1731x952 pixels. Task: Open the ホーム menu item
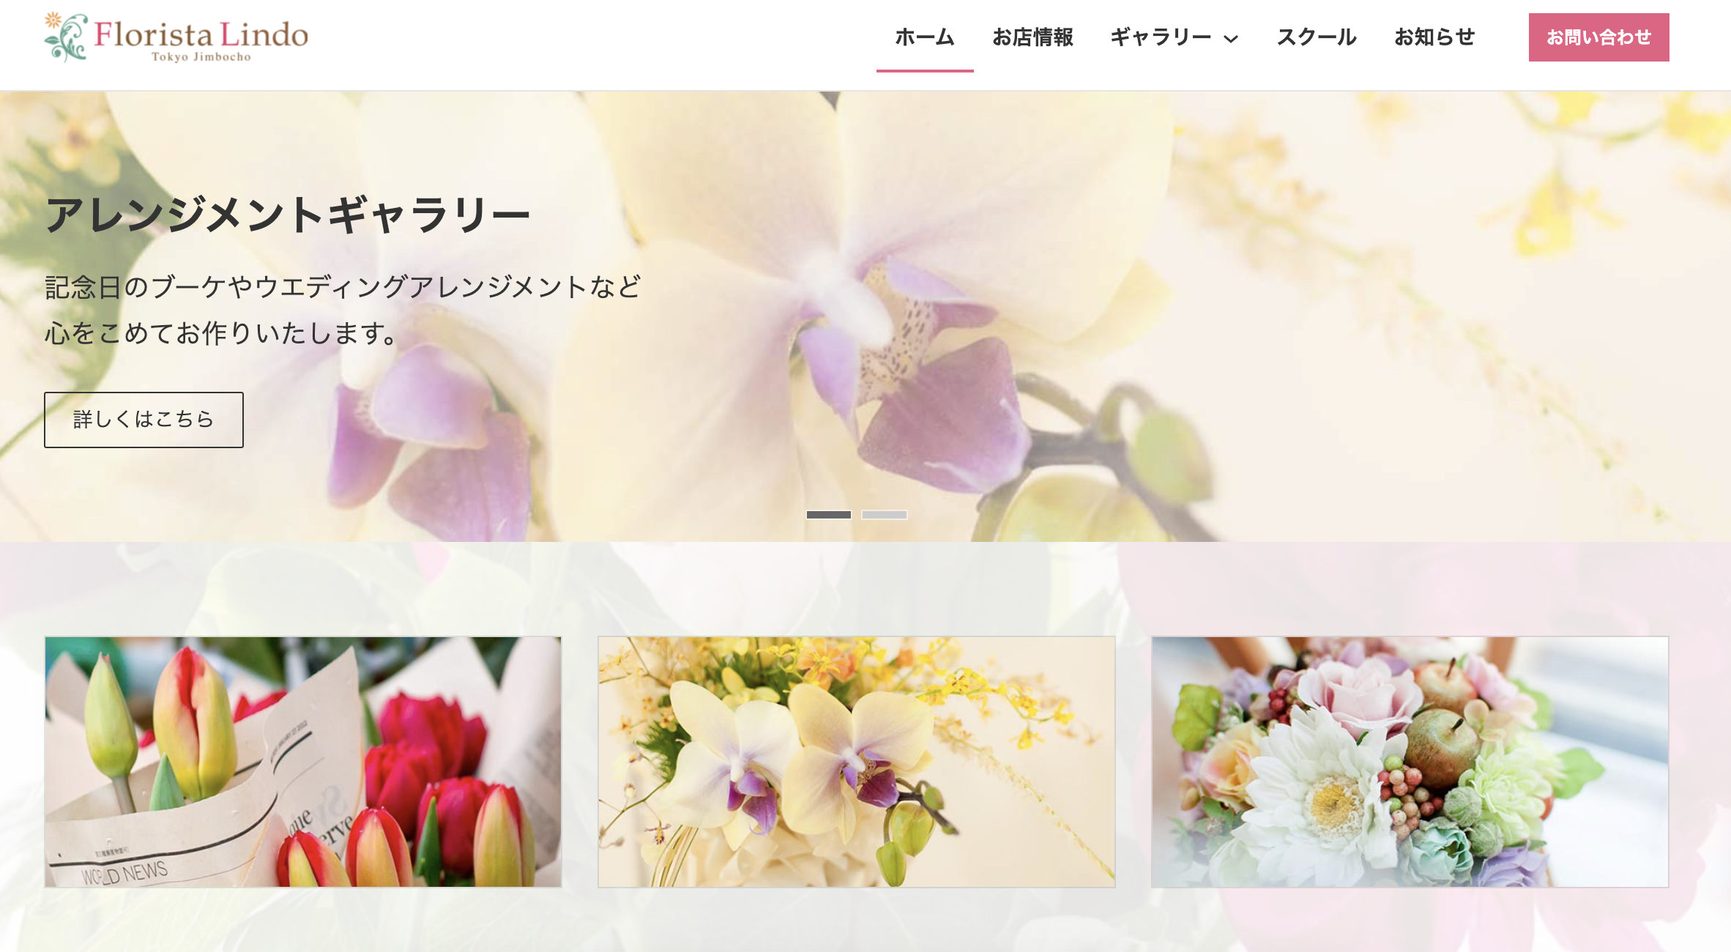click(x=925, y=37)
